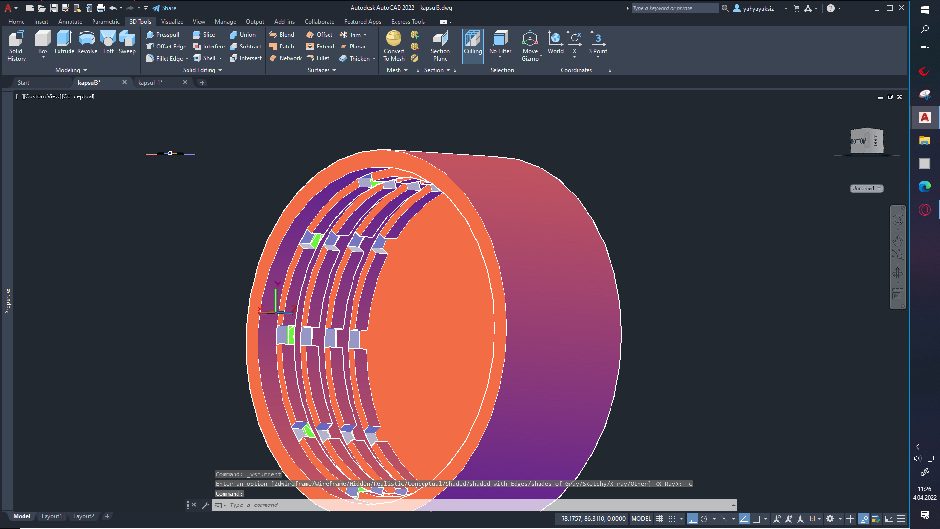The image size is (940, 529).
Task: Open the Section panel dropdown
Action: click(447, 70)
